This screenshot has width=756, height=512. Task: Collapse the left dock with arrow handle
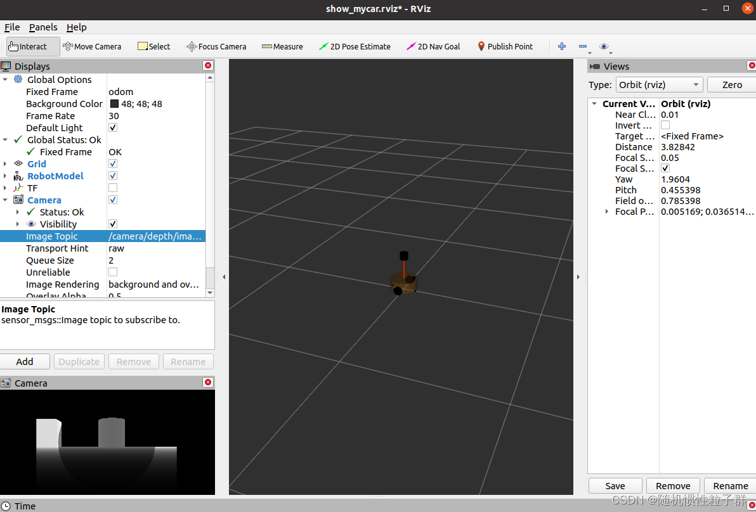coord(224,277)
